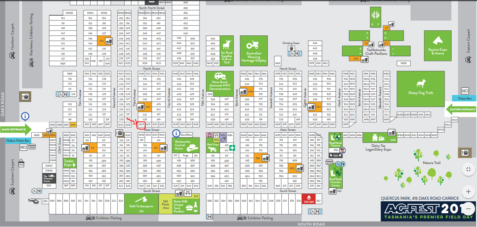Toggle fullscreen with the collapse-arrows button

(468, 169)
